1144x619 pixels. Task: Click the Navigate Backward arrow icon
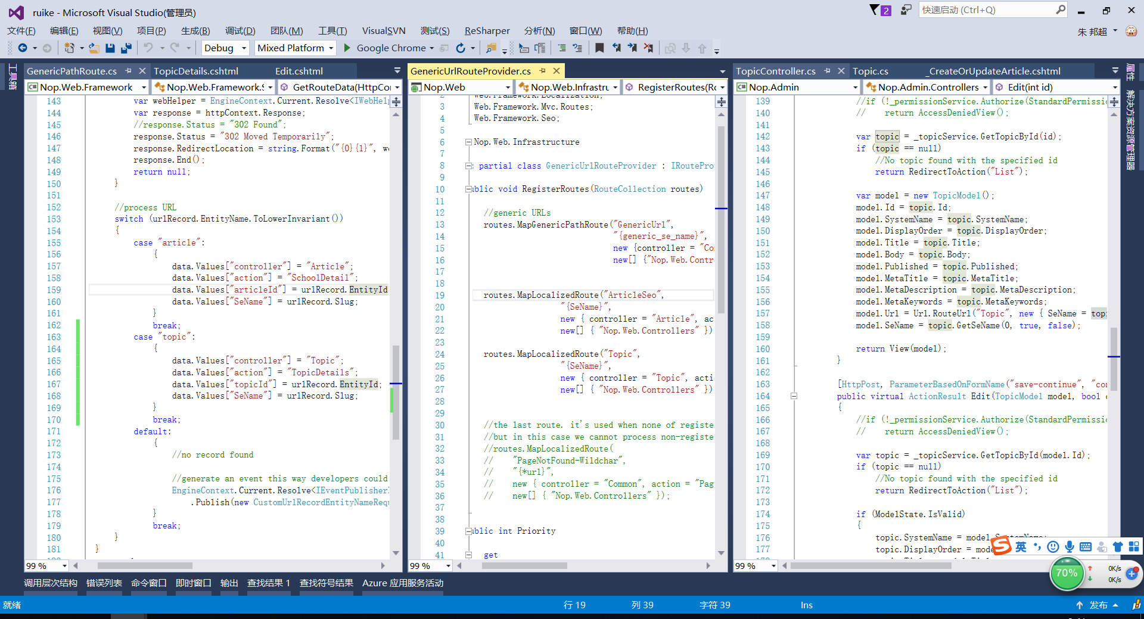coord(23,48)
